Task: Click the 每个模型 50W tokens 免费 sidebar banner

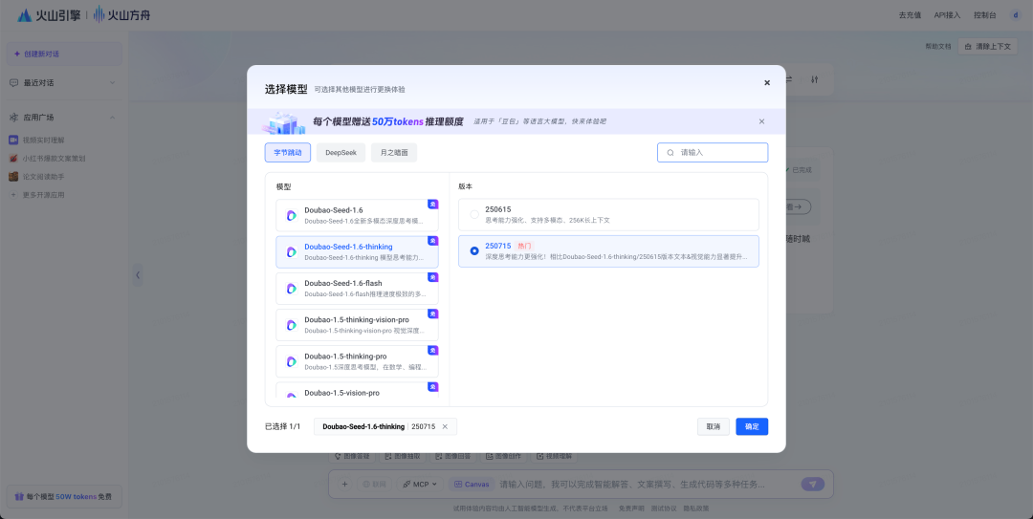Action: pyautogui.click(x=64, y=497)
